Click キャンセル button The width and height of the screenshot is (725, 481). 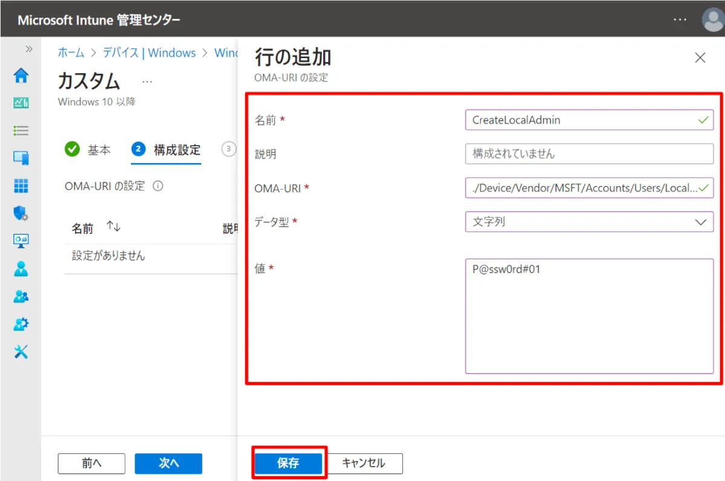[x=364, y=463]
